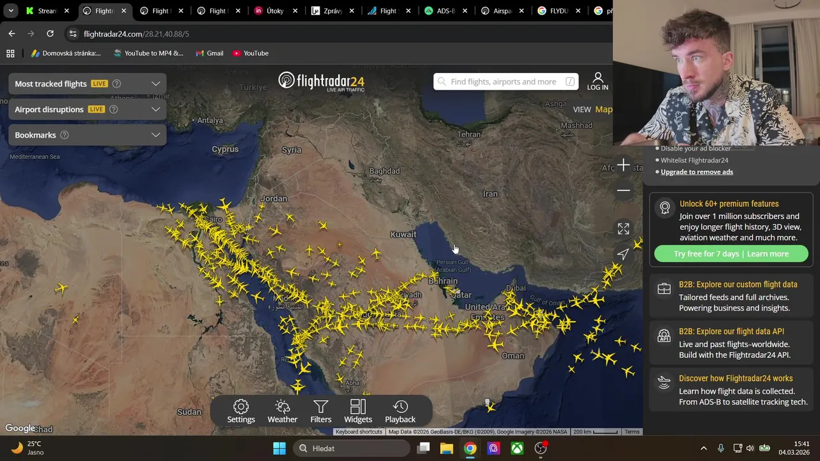Screen dimensions: 820x461
Task: Zoom out the map with minus
Action: pyautogui.click(x=623, y=191)
